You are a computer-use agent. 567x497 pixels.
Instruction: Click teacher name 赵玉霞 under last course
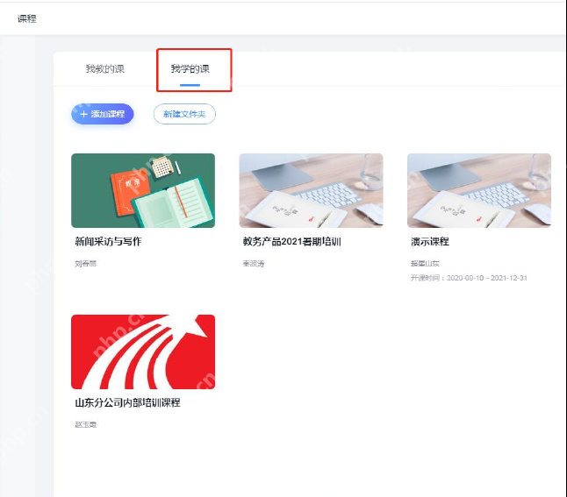pyautogui.click(x=86, y=425)
